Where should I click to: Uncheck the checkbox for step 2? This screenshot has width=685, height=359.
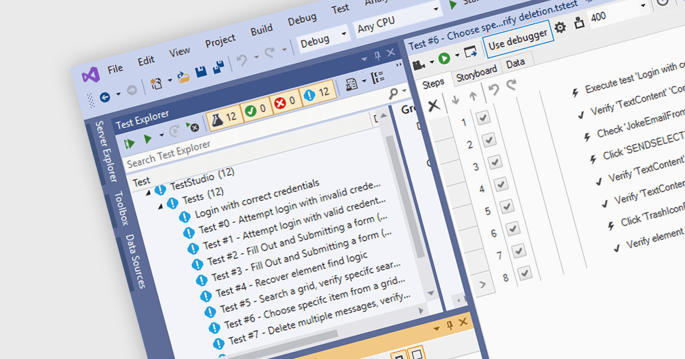[489, 140]
